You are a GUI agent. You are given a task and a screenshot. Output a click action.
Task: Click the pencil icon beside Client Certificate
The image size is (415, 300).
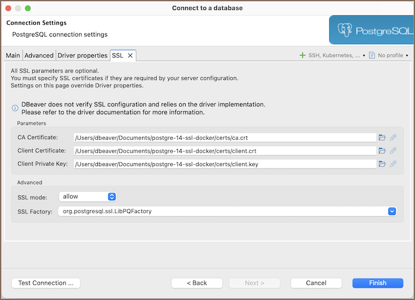[x=393, y=151]
